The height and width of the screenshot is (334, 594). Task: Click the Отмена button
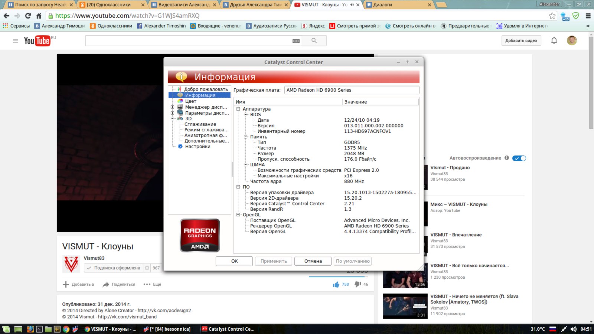313,261
